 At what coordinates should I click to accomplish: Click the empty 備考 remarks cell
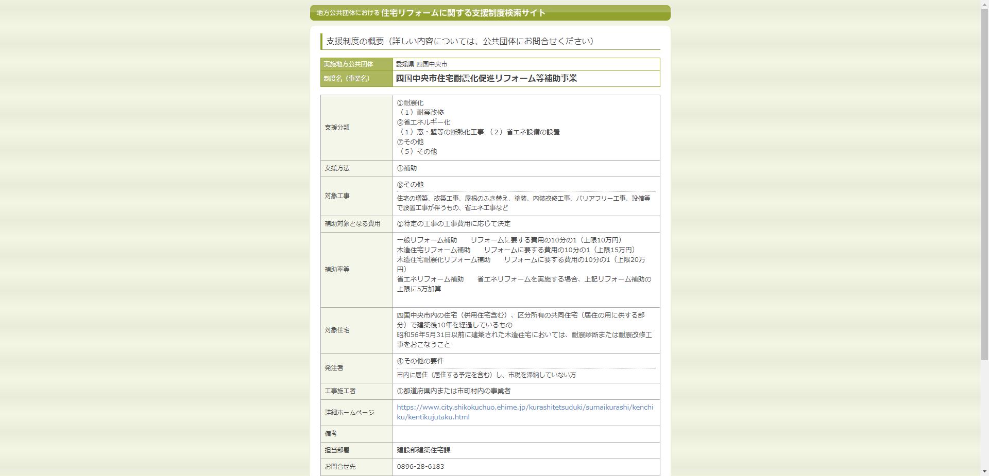(525, 434)
